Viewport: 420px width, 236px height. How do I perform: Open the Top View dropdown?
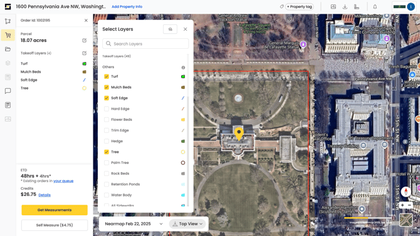click(187, 224)
